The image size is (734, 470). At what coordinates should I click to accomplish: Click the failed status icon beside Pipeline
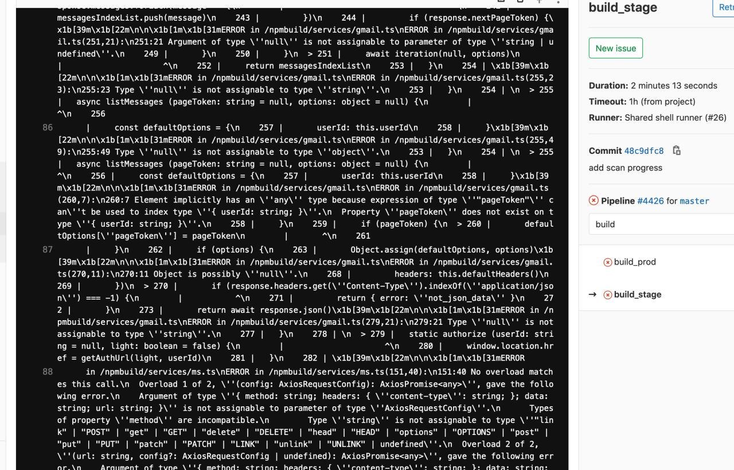point(594,200)
